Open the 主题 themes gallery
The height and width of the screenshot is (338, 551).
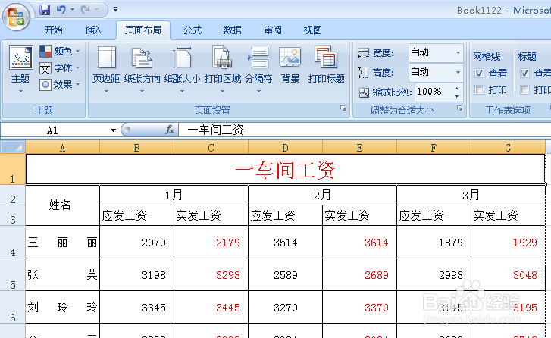click(20, 70)
